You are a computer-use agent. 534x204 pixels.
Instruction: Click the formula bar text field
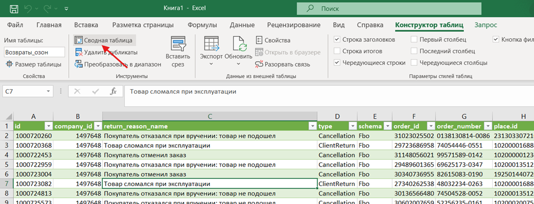point(329,96)
